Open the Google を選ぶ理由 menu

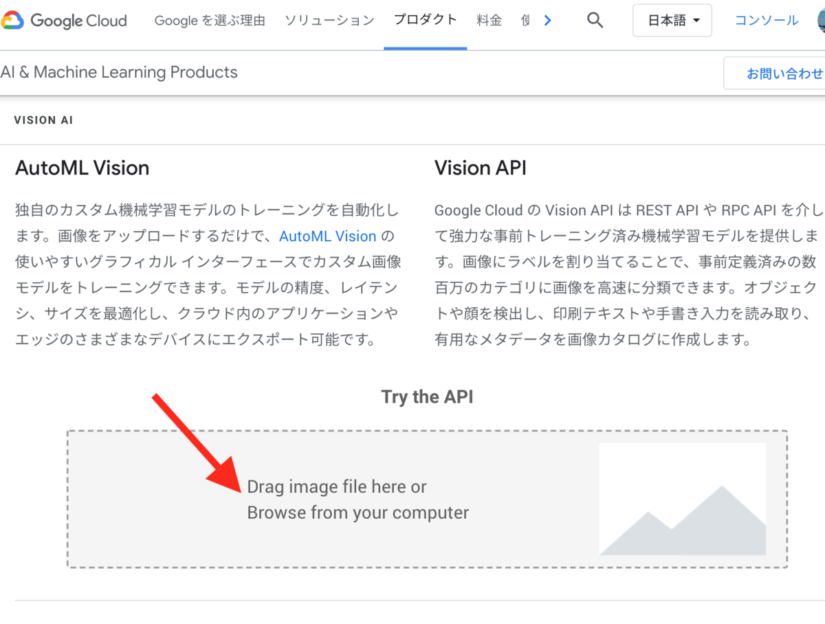(x=210, y=21)
